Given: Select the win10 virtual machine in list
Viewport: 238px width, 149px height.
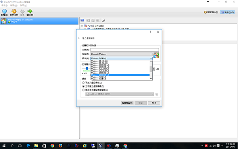Looking at the screenshot, I should 39,21.
